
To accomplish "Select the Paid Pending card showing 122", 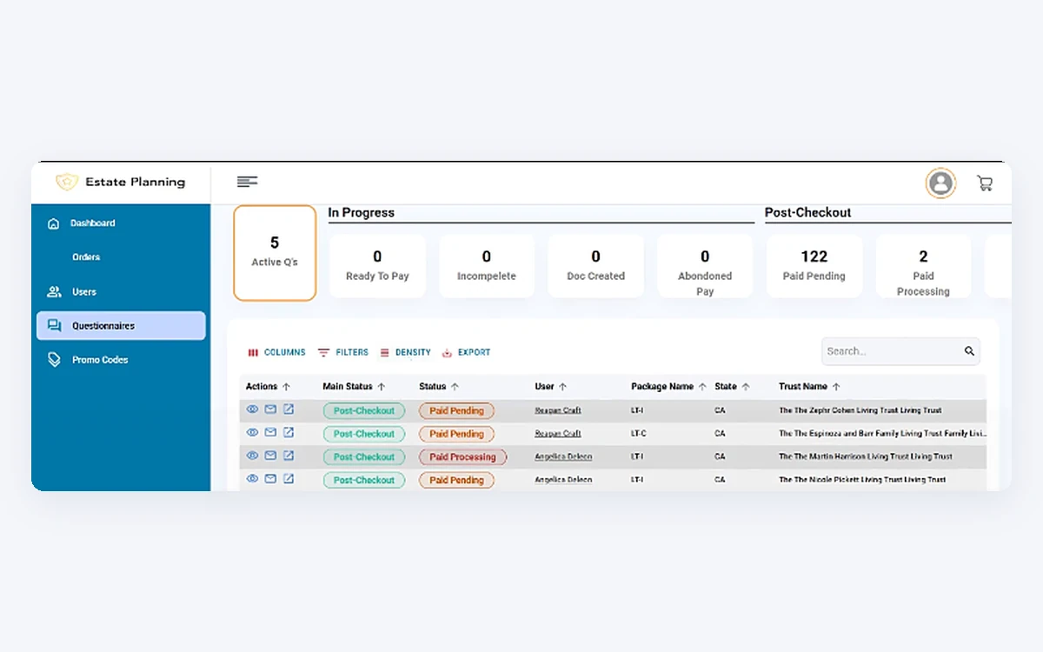I will (x=814, y=266).
